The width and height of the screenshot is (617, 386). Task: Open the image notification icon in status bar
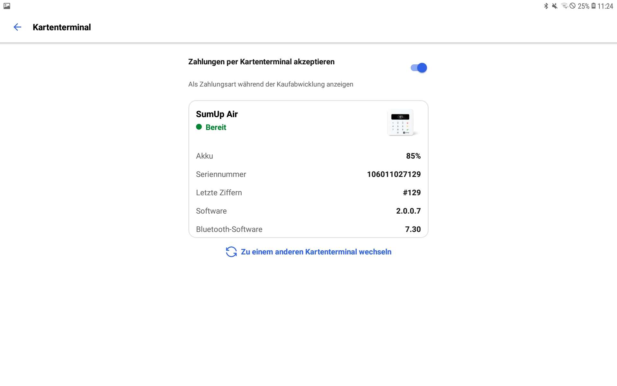[7, 6]
